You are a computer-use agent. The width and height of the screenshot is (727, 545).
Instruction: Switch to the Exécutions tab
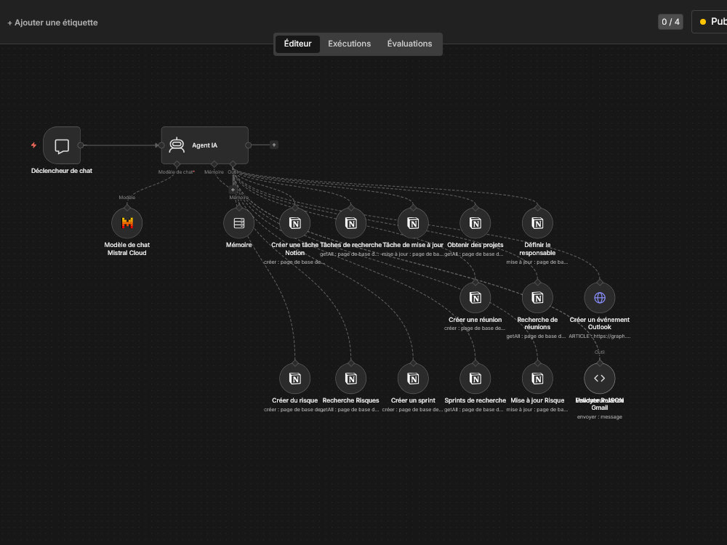[x=349, y=44]
